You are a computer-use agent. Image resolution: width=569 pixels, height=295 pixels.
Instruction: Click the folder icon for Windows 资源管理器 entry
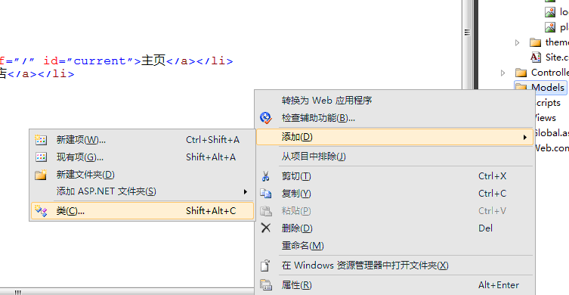point(266,265)
